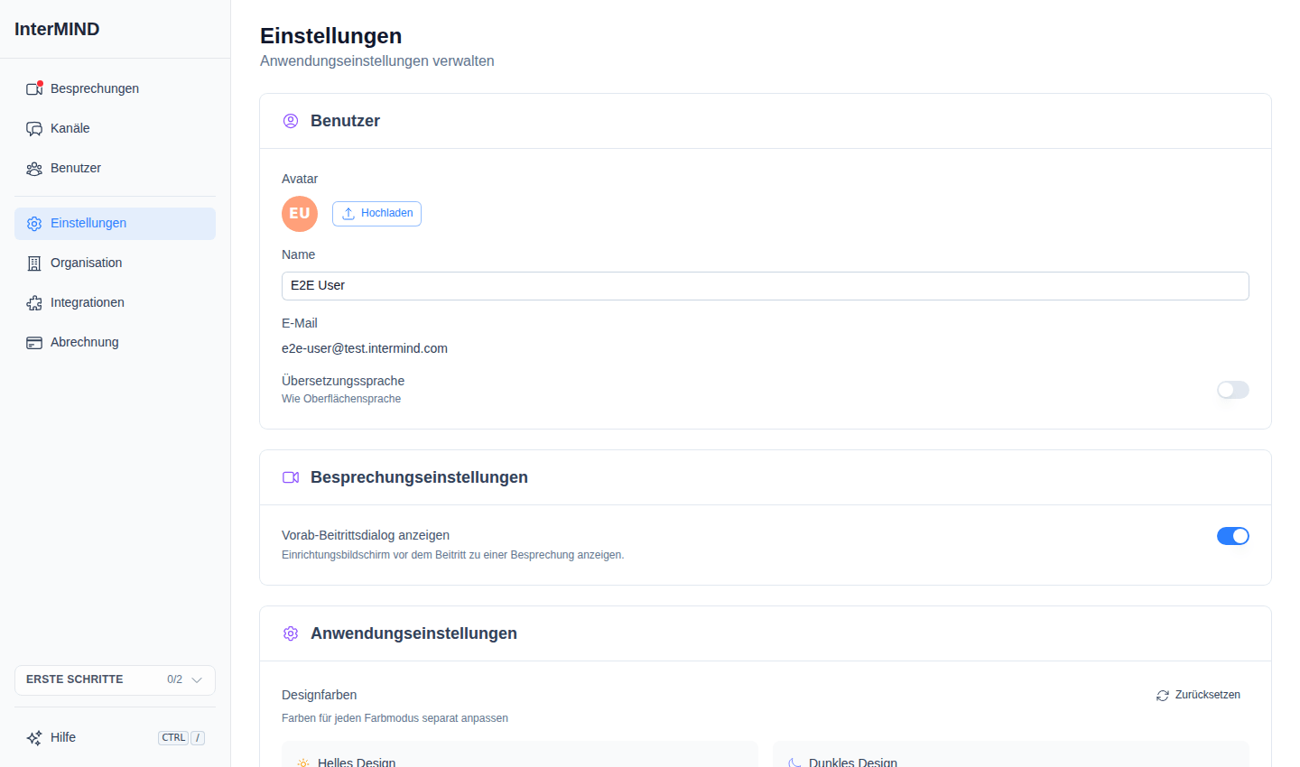Click the 'Designfarben' label
This screenshot has height=767, width=1300.
pyautogui.click(x=319, y=695)
